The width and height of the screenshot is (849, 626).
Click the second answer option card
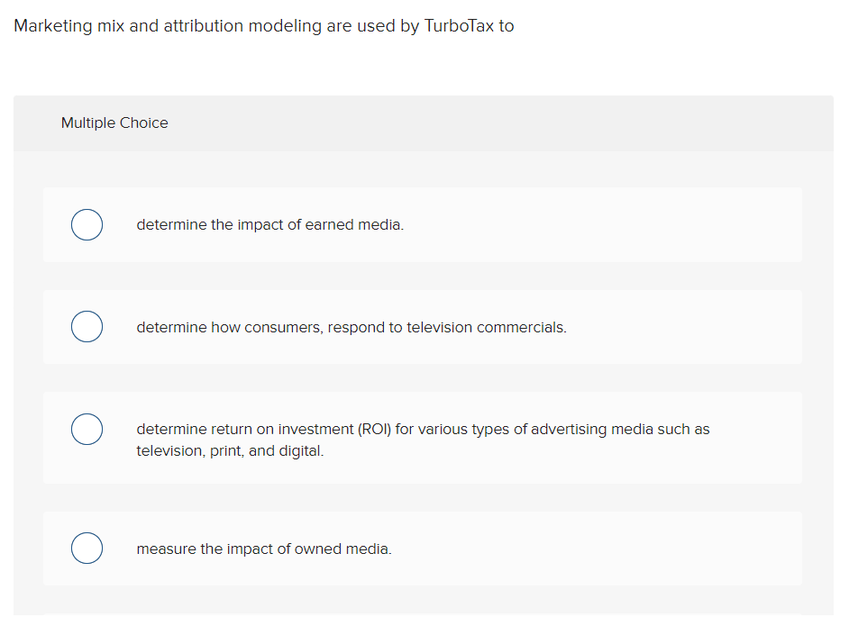click(x=423, y=326)
